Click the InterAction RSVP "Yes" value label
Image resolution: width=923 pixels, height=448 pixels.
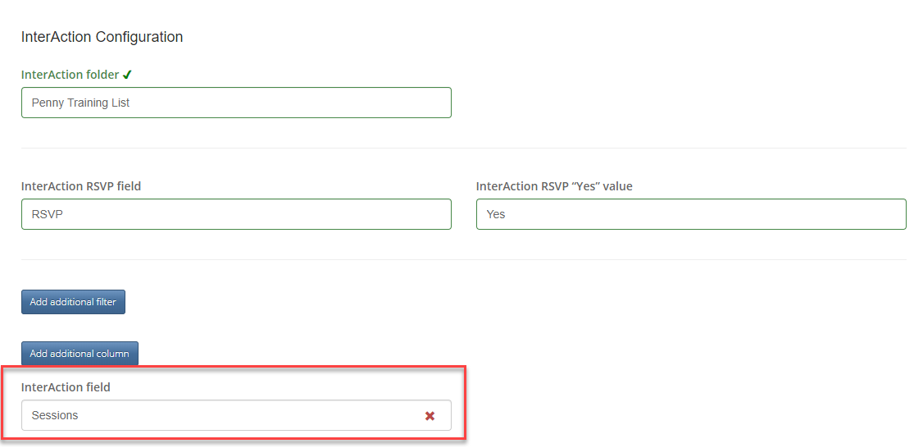coord(554,186)
